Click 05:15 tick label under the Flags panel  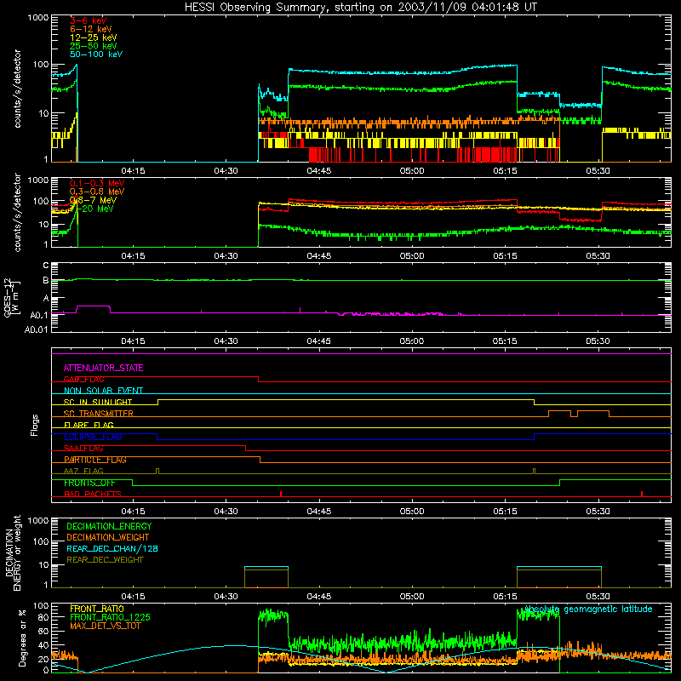505,512
